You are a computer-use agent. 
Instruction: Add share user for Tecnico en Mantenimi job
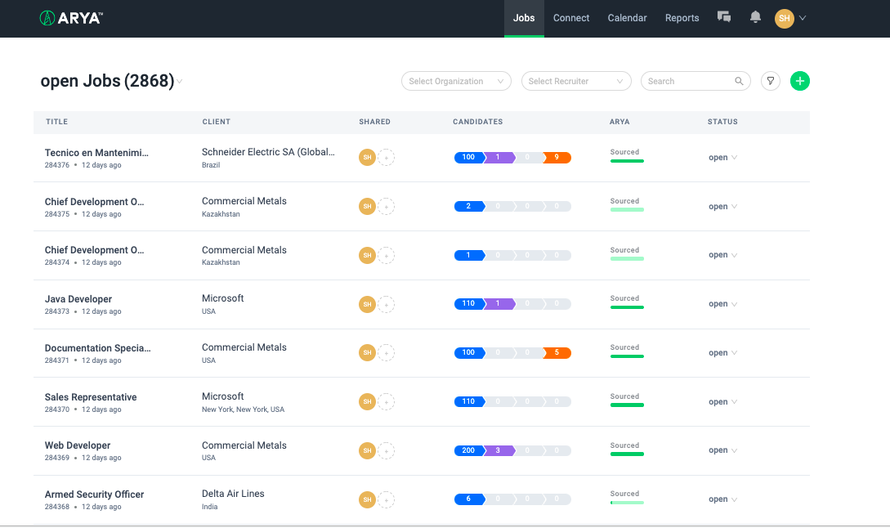click(x=386, y=157)
